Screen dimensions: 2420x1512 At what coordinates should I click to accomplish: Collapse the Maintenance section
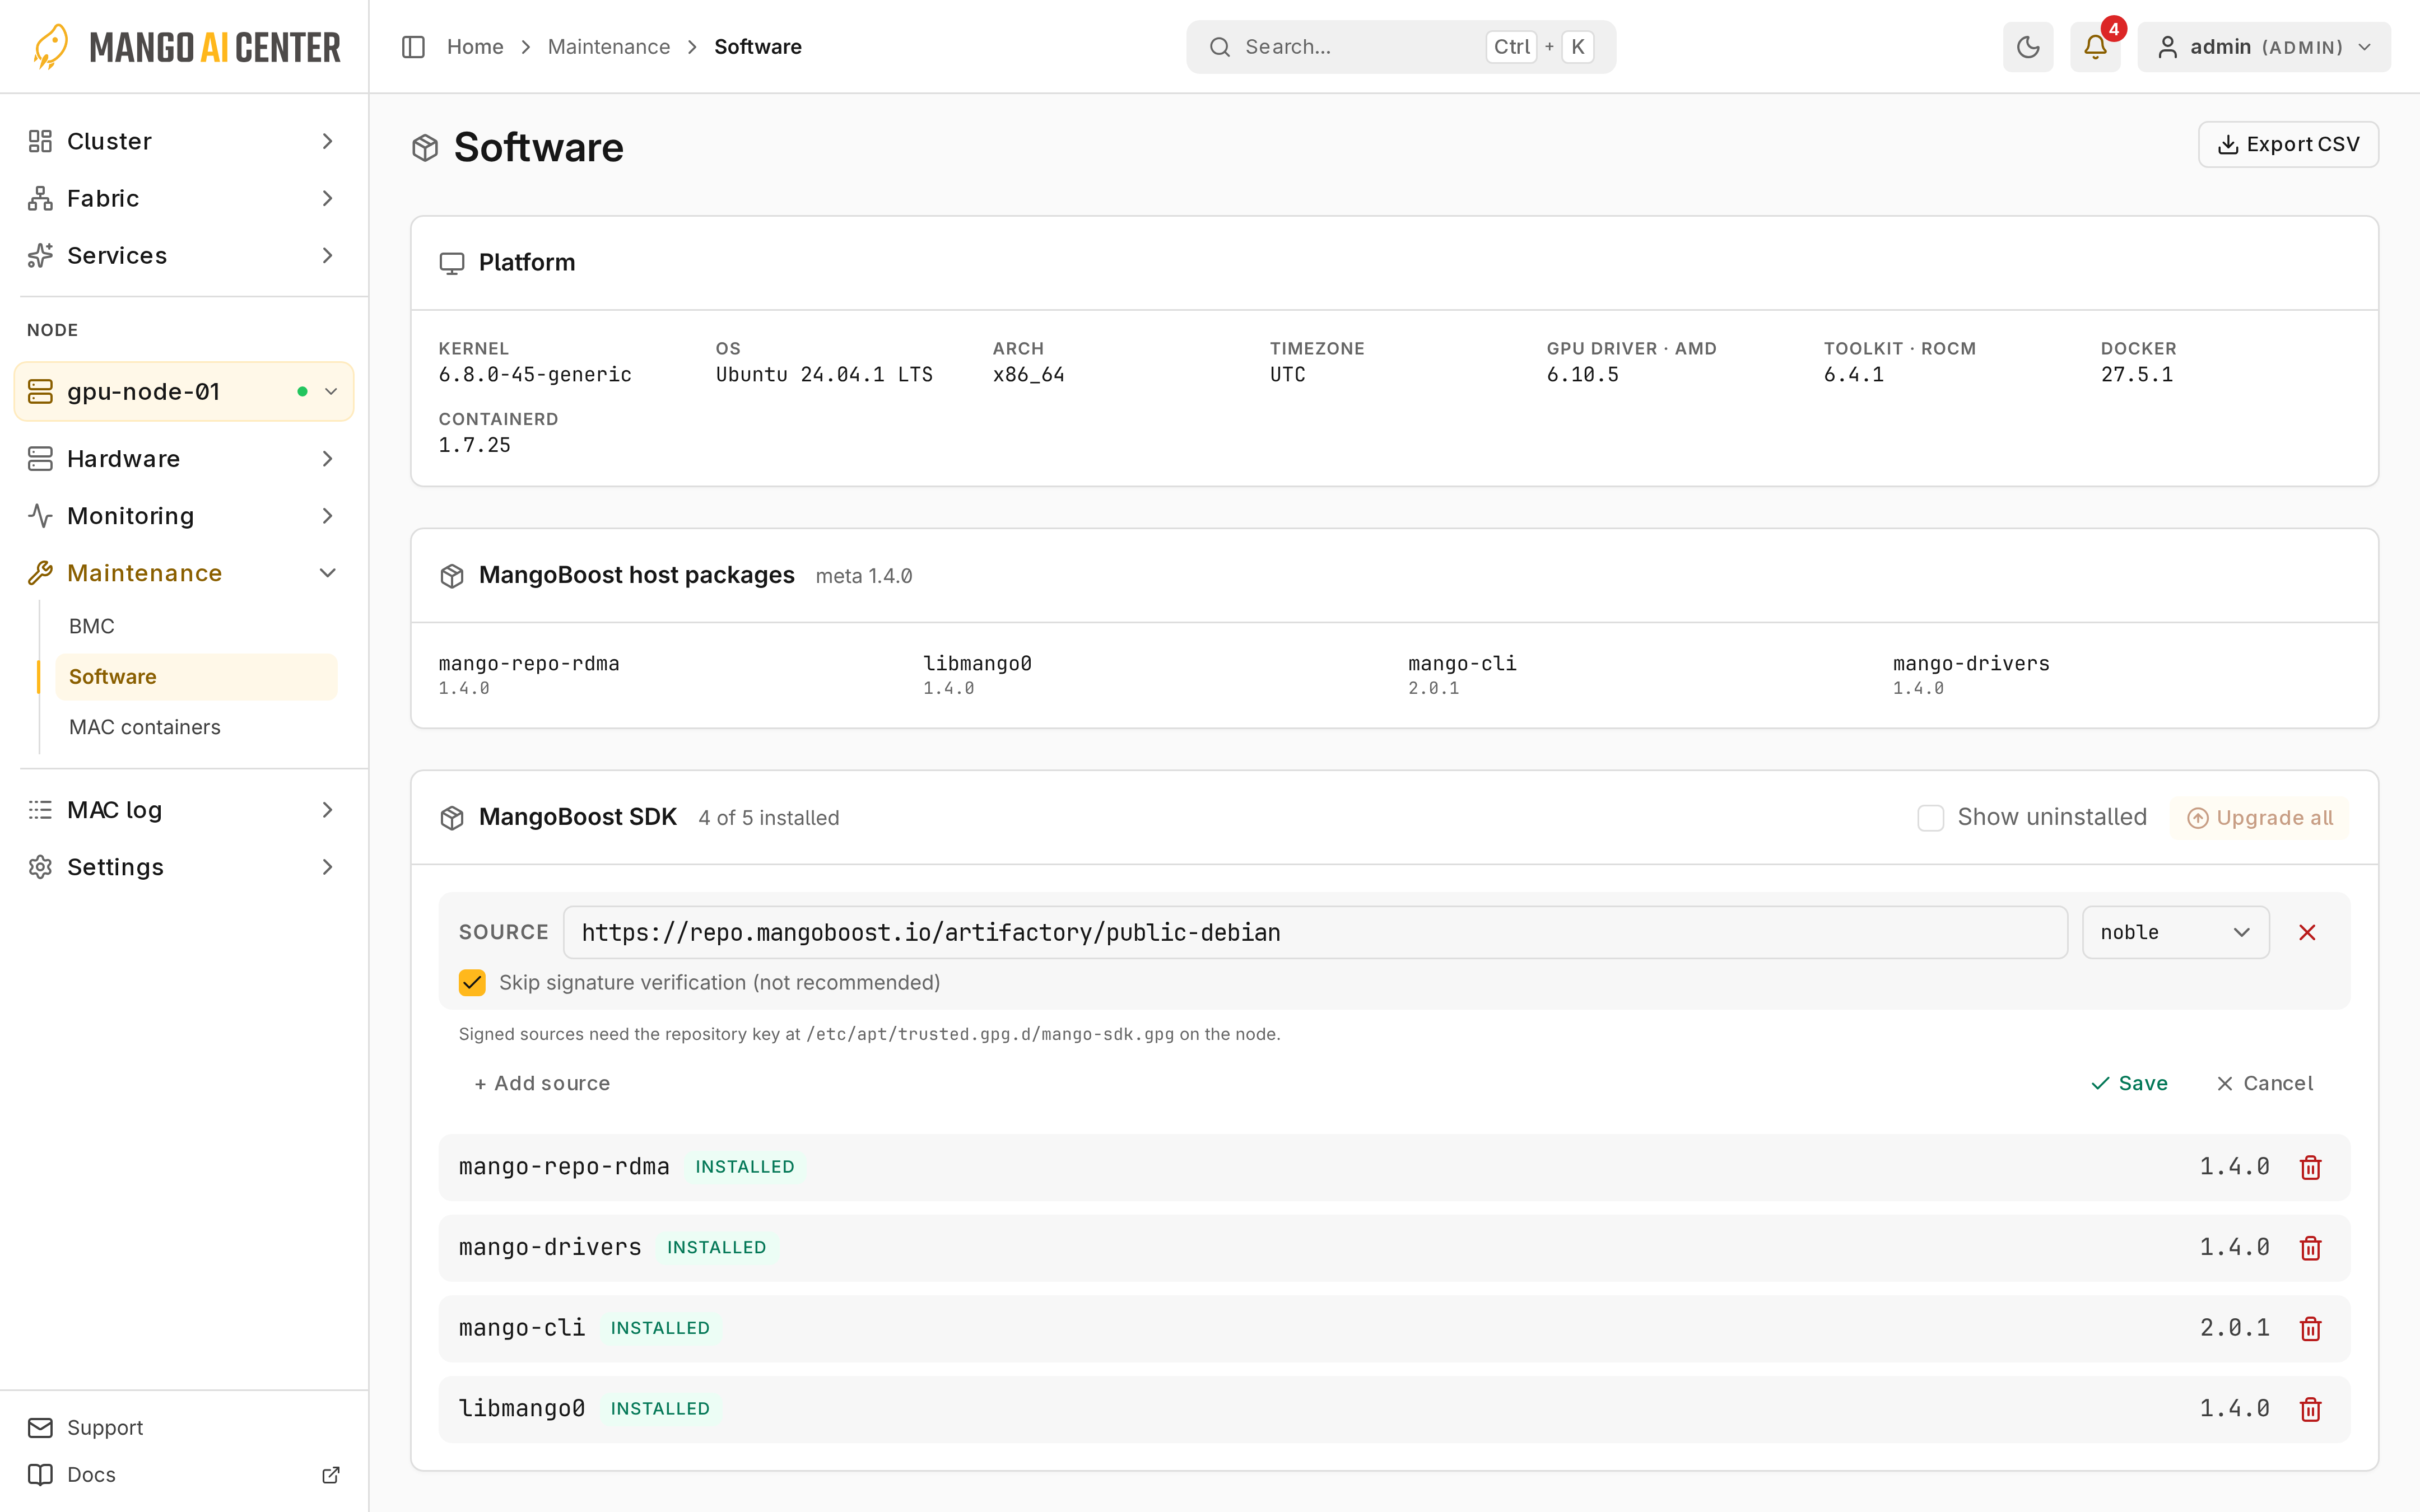tap(184, 572)
